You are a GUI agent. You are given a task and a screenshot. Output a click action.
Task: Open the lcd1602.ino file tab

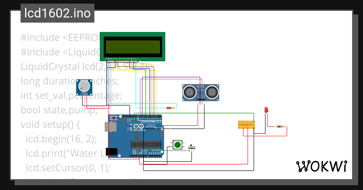[57, 13]
